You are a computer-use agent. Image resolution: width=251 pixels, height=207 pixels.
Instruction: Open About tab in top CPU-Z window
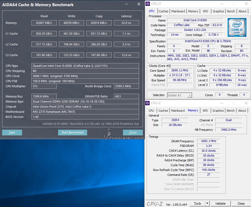click(242, 11)
